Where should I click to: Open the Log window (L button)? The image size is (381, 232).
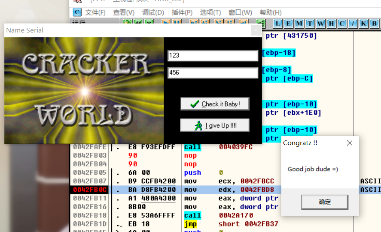pos(278,24)
